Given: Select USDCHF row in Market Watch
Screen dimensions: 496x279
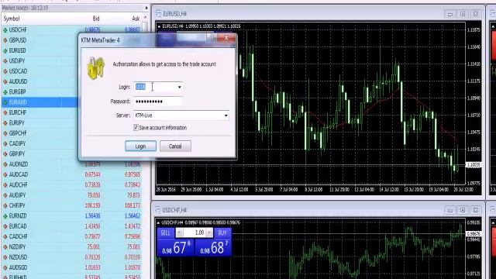Looking at the screenshot, I should 71,29.
